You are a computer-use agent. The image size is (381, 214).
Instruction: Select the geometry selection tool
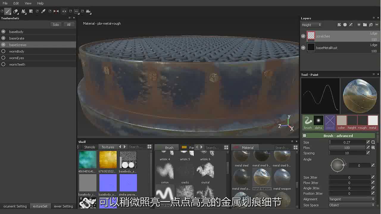coord(31,11)
